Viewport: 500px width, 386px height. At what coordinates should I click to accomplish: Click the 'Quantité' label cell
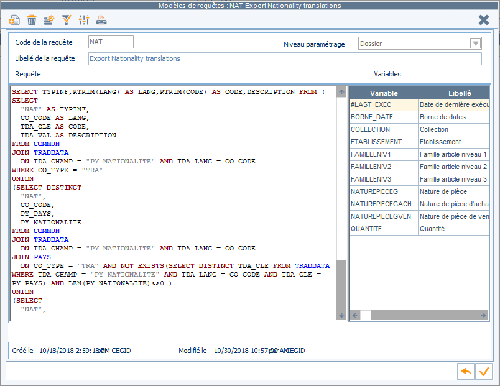(x=454, y=229)
